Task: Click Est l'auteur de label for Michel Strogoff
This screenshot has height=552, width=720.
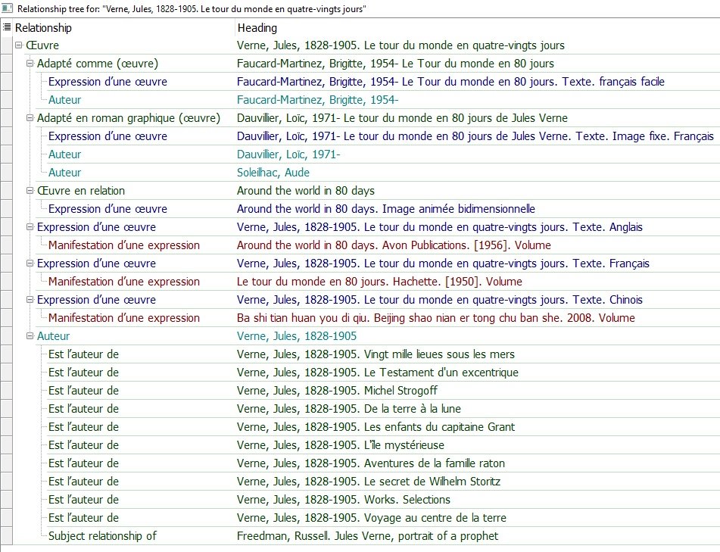Action: click(x=83, y=391)
